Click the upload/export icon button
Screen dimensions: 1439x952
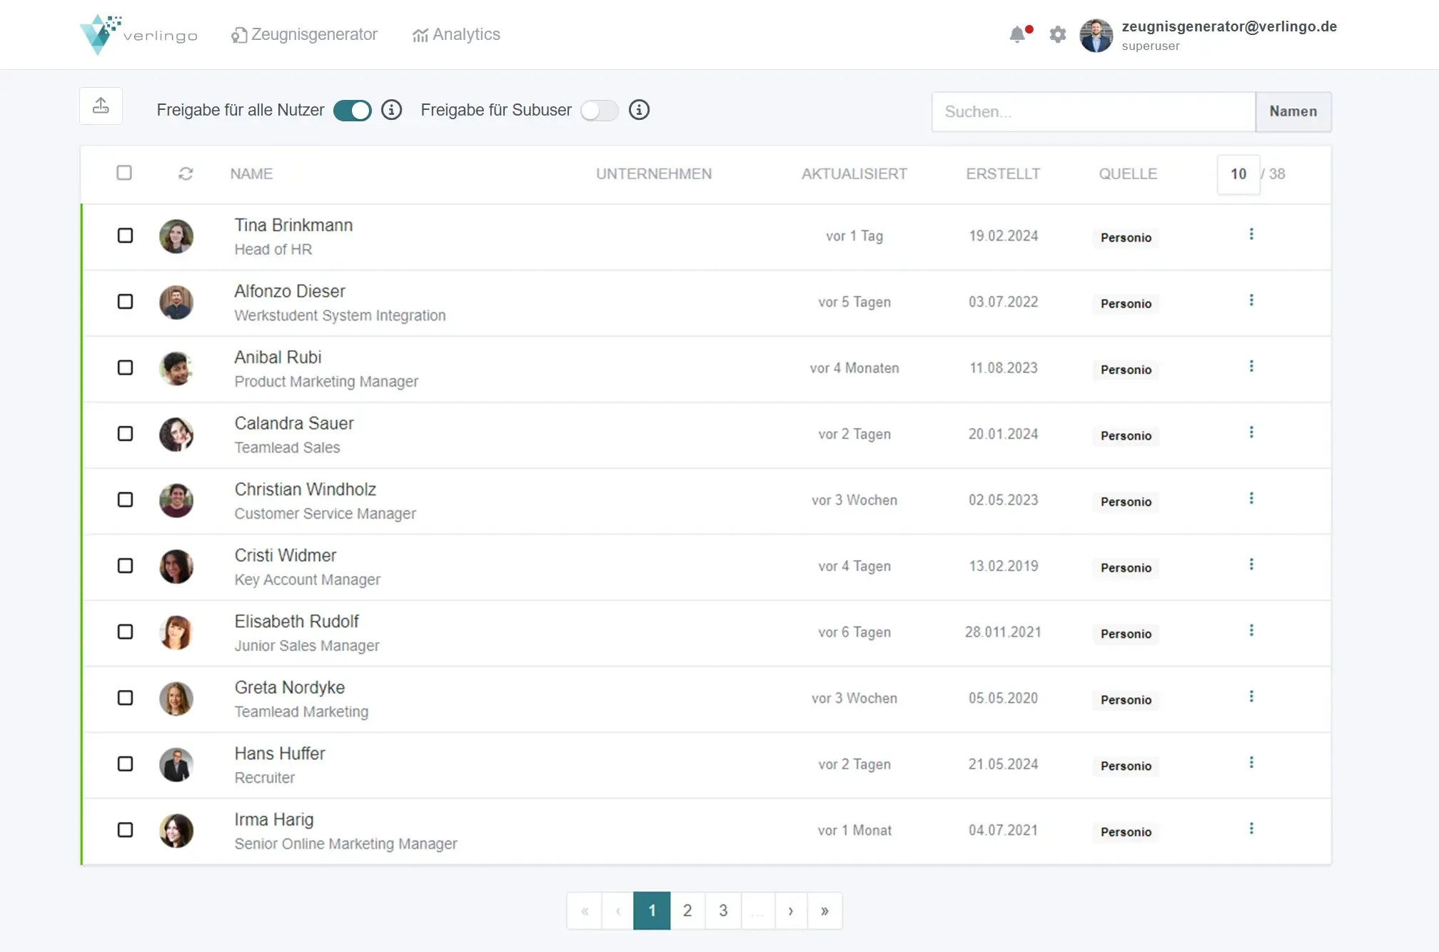(x=101, y=106)
